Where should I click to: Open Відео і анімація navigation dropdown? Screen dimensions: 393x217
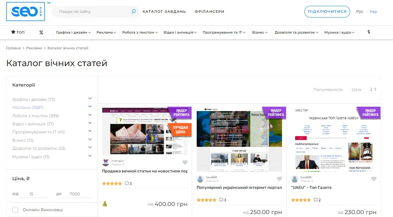180,32
